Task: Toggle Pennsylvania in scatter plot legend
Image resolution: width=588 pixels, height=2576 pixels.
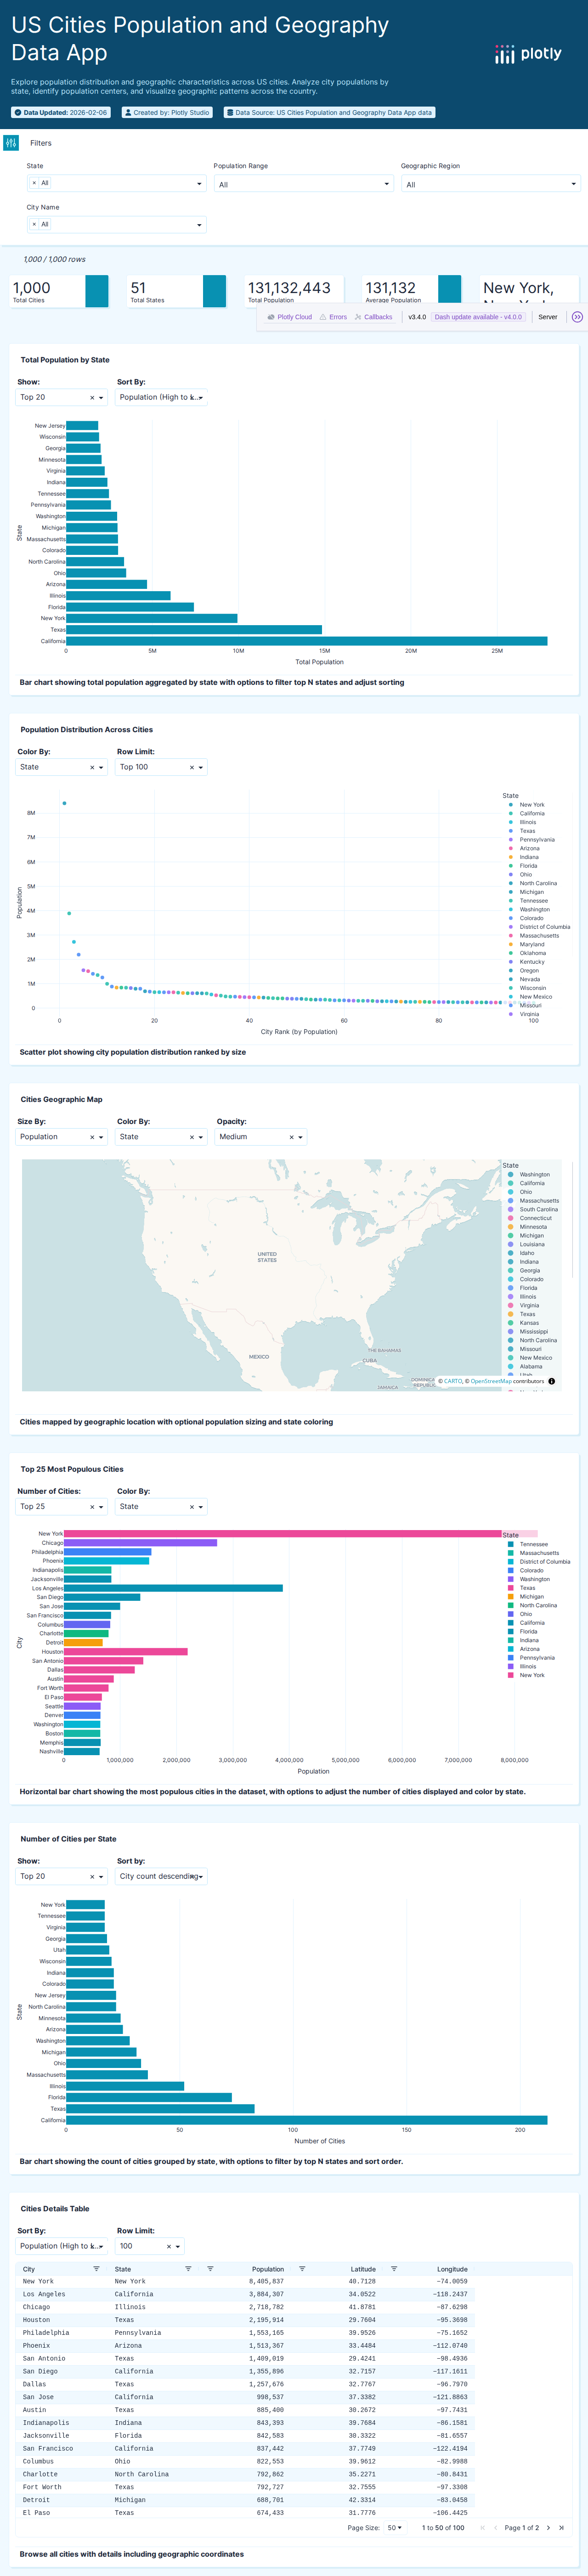Action: (x=531, y=840)
